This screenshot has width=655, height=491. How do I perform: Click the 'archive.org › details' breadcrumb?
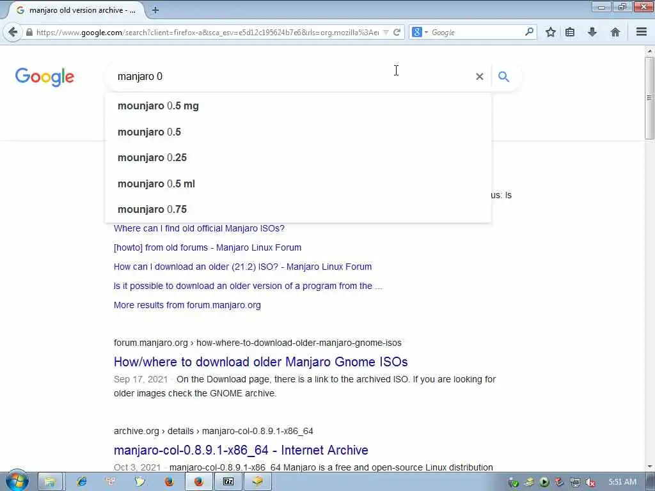214,431
